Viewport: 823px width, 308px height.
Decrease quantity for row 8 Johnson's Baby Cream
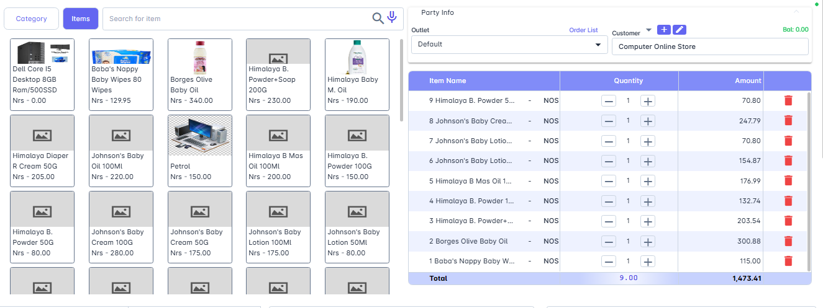pos(609,121)
